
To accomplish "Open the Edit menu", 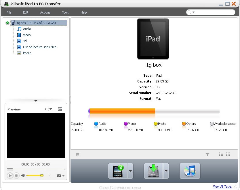I will [26, 12].
